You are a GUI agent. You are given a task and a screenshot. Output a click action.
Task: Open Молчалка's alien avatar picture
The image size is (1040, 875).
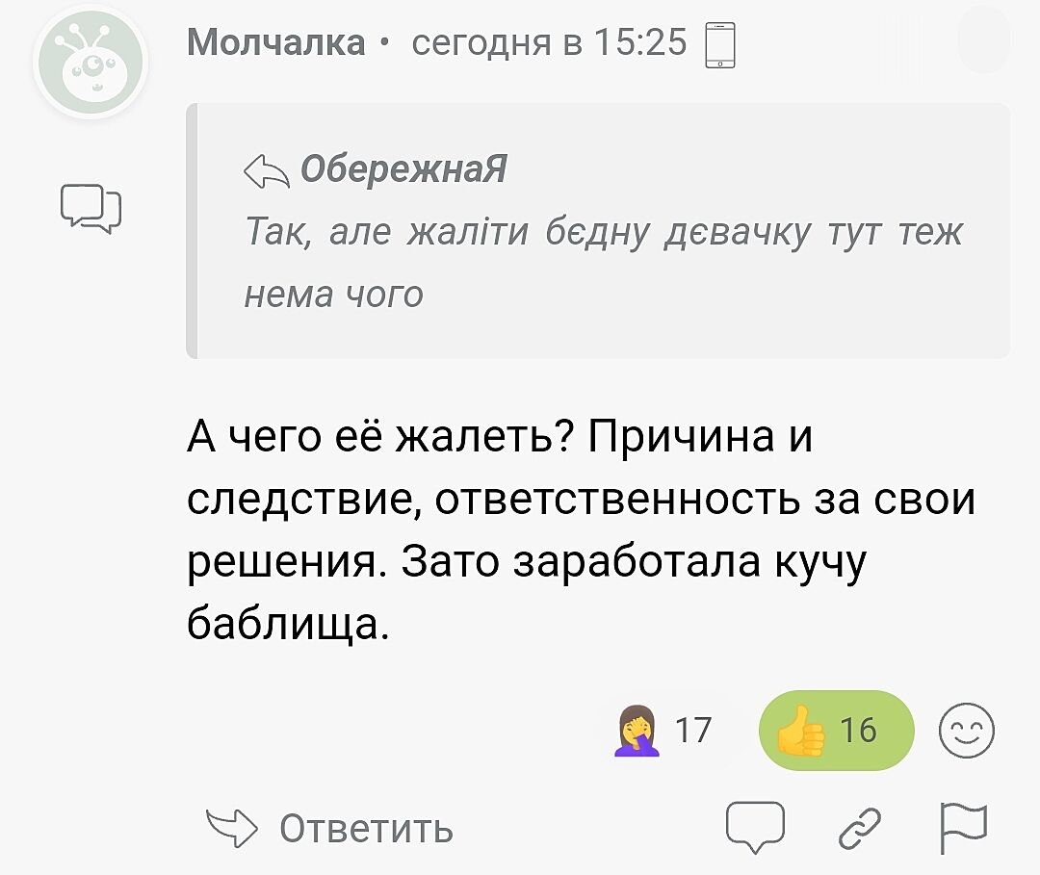[x=91, y=64]
